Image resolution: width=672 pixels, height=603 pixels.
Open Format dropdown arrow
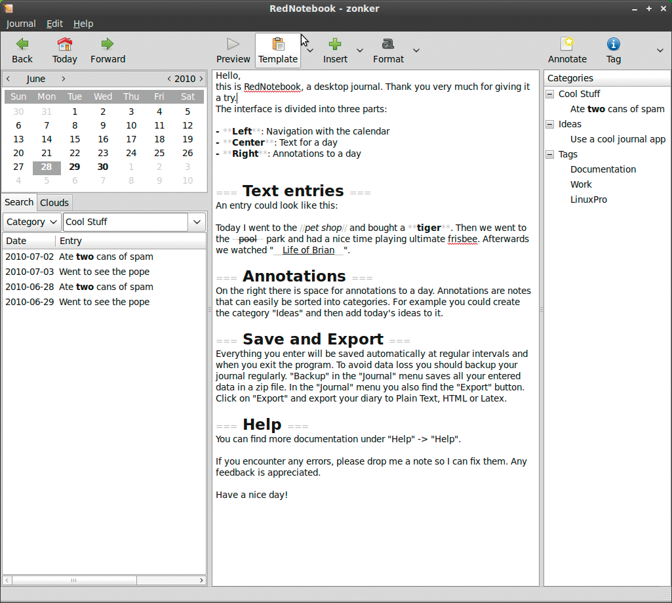click(416, 51)
